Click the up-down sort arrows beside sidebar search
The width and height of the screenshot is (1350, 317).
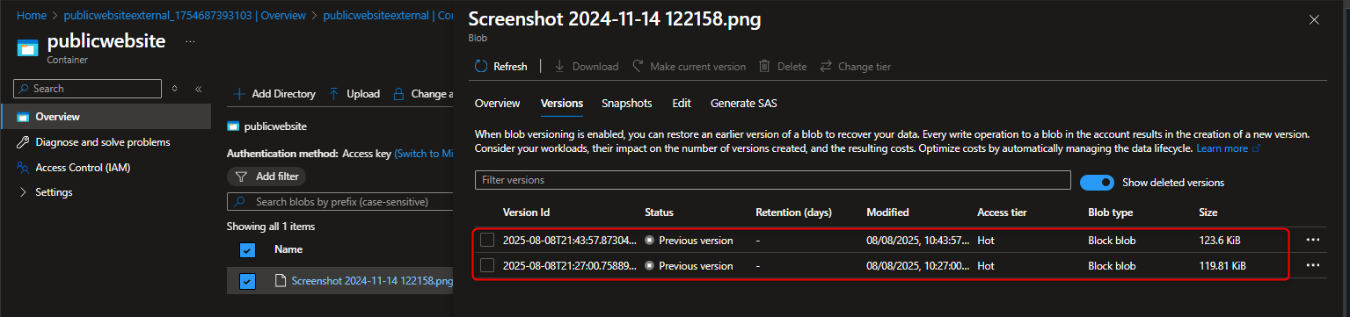pos(175,89)
